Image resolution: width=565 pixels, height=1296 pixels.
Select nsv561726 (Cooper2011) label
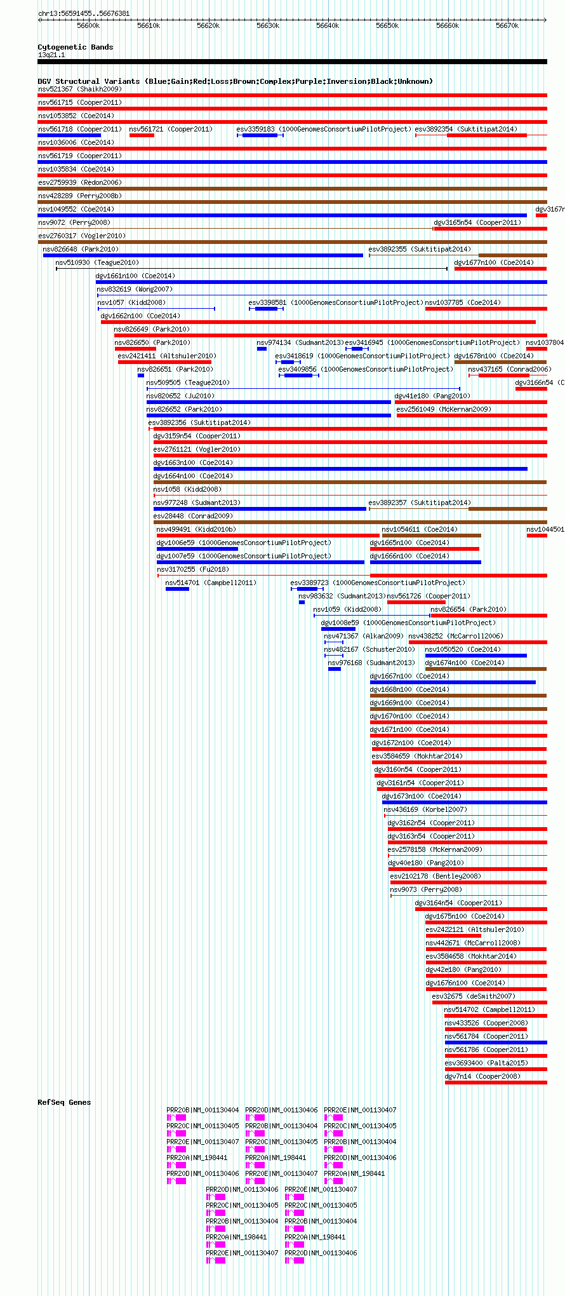(429, 596)
